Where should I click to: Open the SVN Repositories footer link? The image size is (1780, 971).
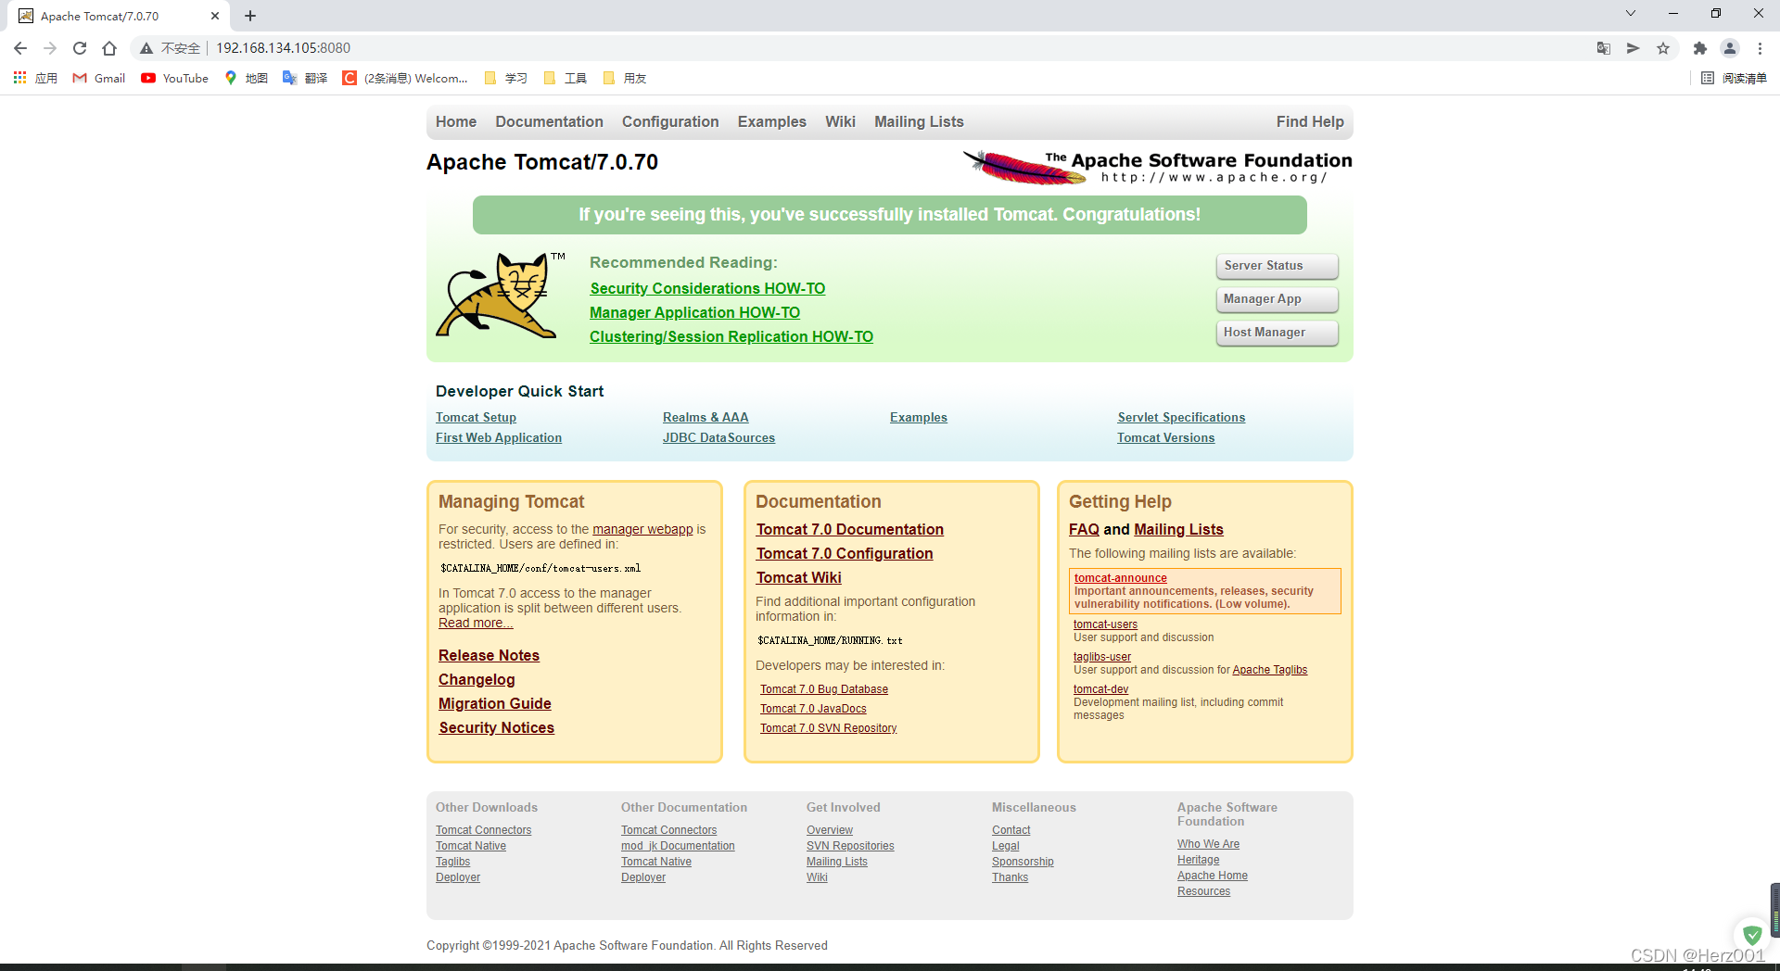[x=850, y=846]
